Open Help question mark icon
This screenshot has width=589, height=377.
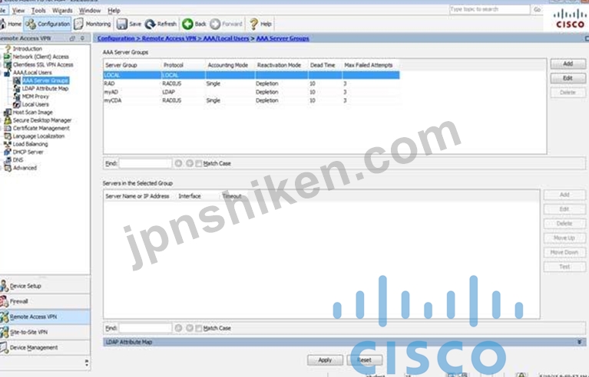[x=254, y=24]
